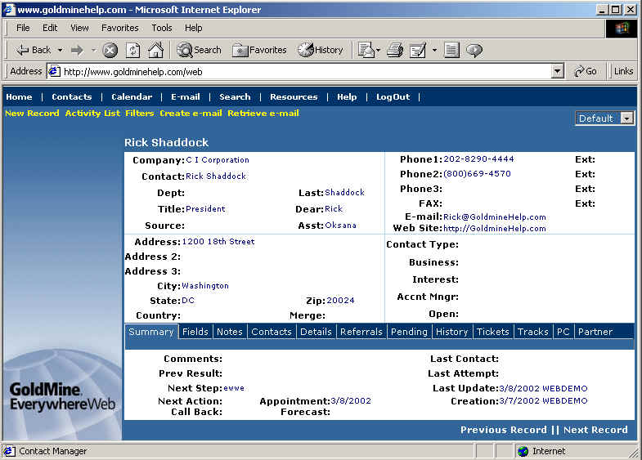Click inside the address bar URL field

[x=303, y=71]
